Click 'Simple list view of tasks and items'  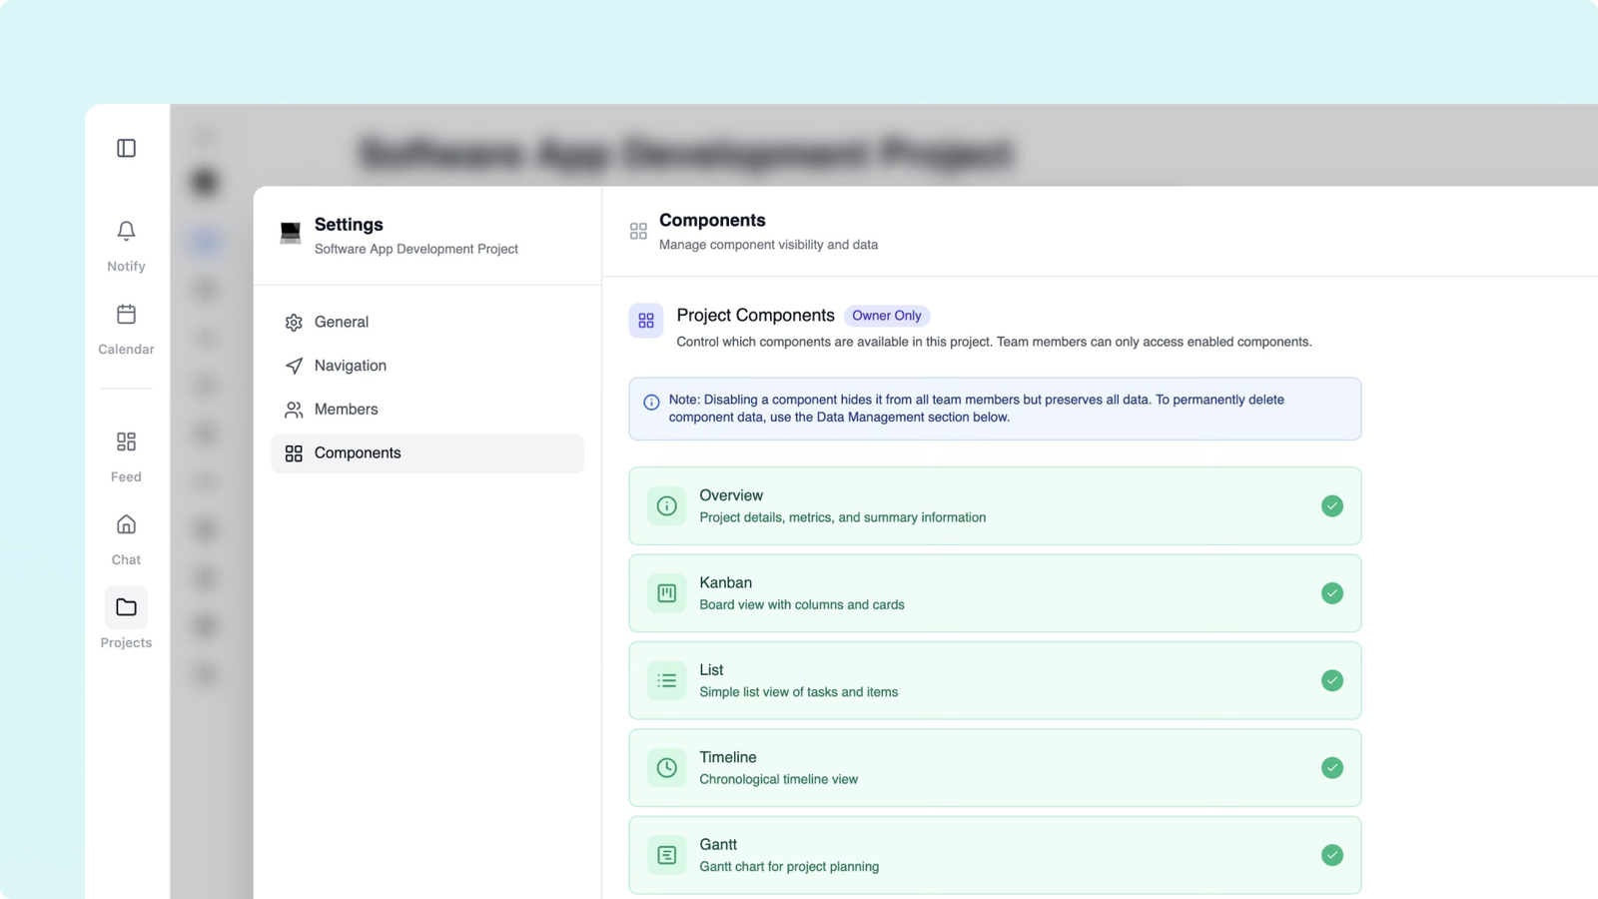[x=799, y=692]
